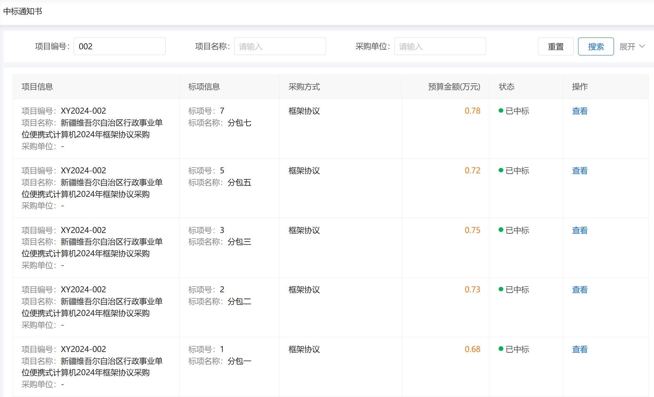
Task: Click 框架协议 in the 分包五 row
Action: [304, 171]
